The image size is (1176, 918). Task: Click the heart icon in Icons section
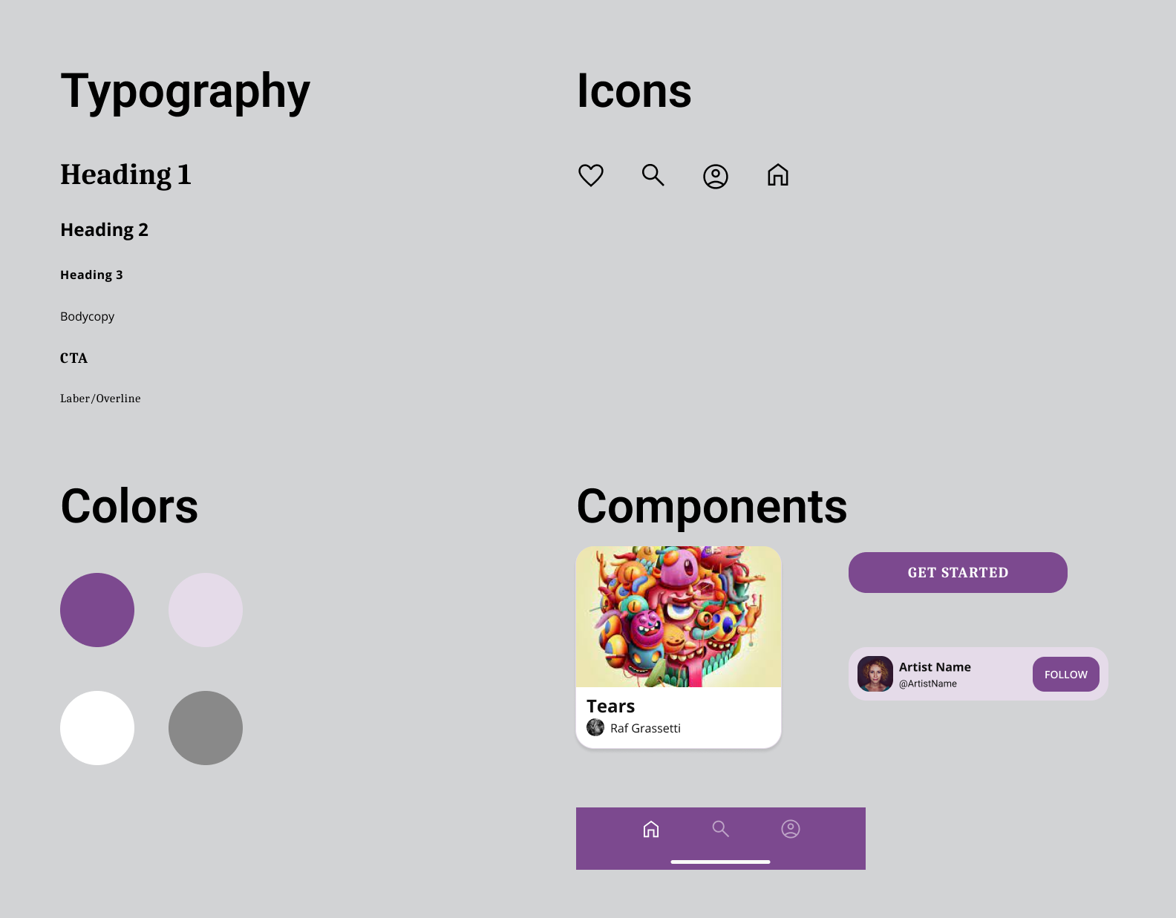coord(591,175)
